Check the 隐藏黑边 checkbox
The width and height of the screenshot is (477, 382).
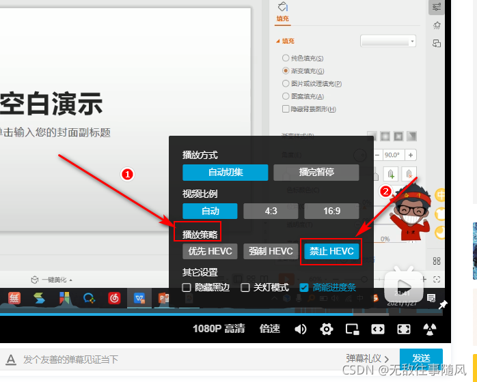coord(186,287)
